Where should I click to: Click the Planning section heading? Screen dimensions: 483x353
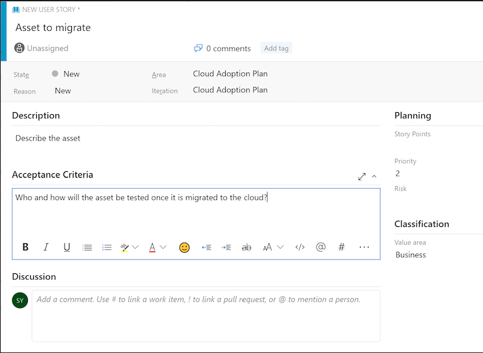click(413, 116)
